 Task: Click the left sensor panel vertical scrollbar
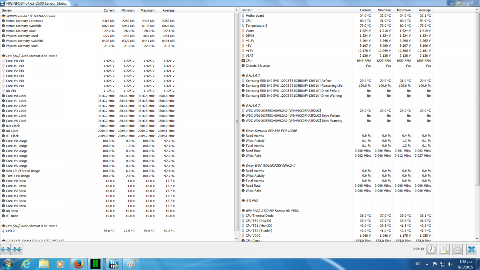coord(237,120)
